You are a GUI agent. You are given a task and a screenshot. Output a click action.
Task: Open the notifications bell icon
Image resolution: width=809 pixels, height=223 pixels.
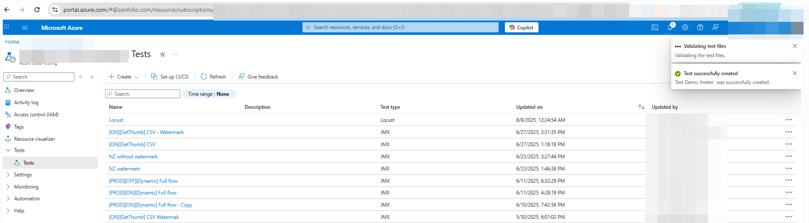[x=670, y=27]
